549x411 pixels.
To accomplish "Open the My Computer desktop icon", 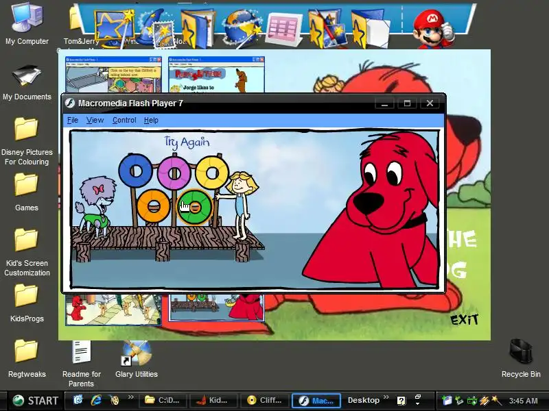I will pyautogui.click(x=27, y=23).
